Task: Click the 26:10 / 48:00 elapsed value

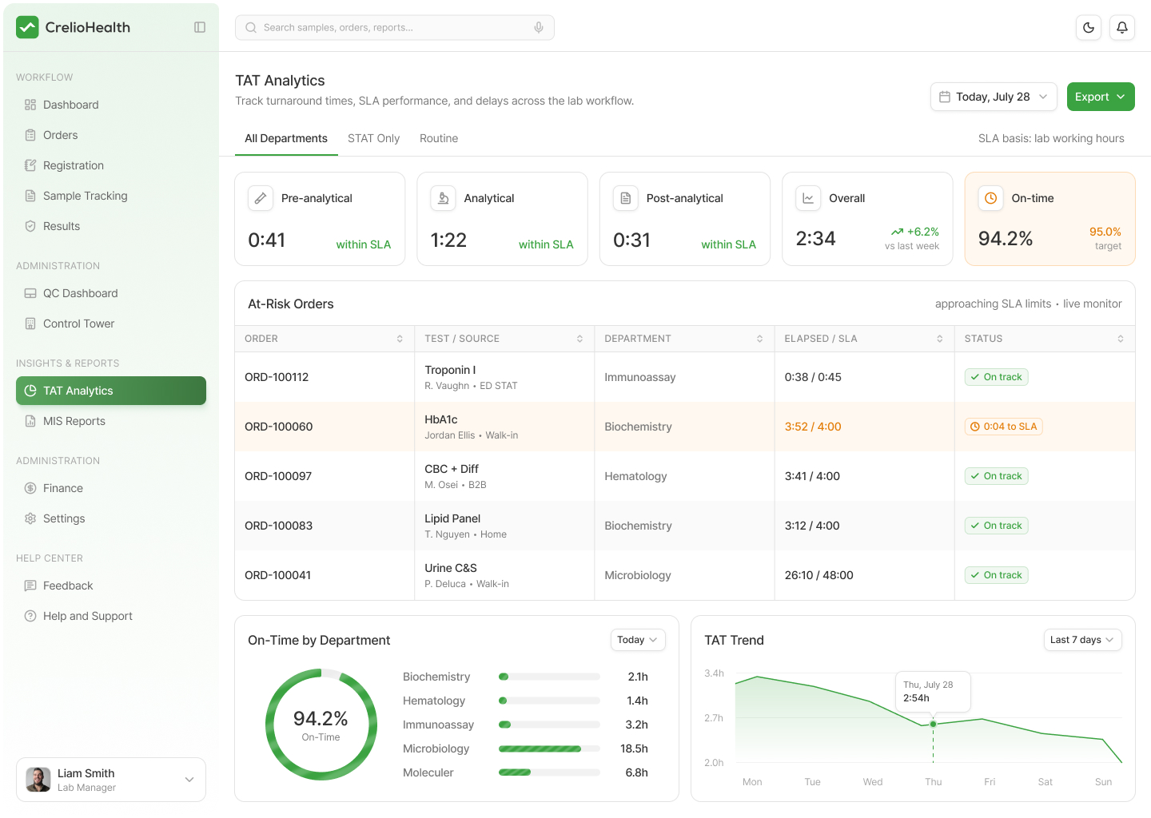Action: pos(818,575)
